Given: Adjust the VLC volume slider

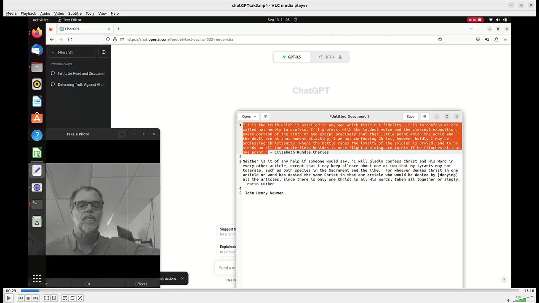Looking at the screenshot, I should (x=524, y=299).
